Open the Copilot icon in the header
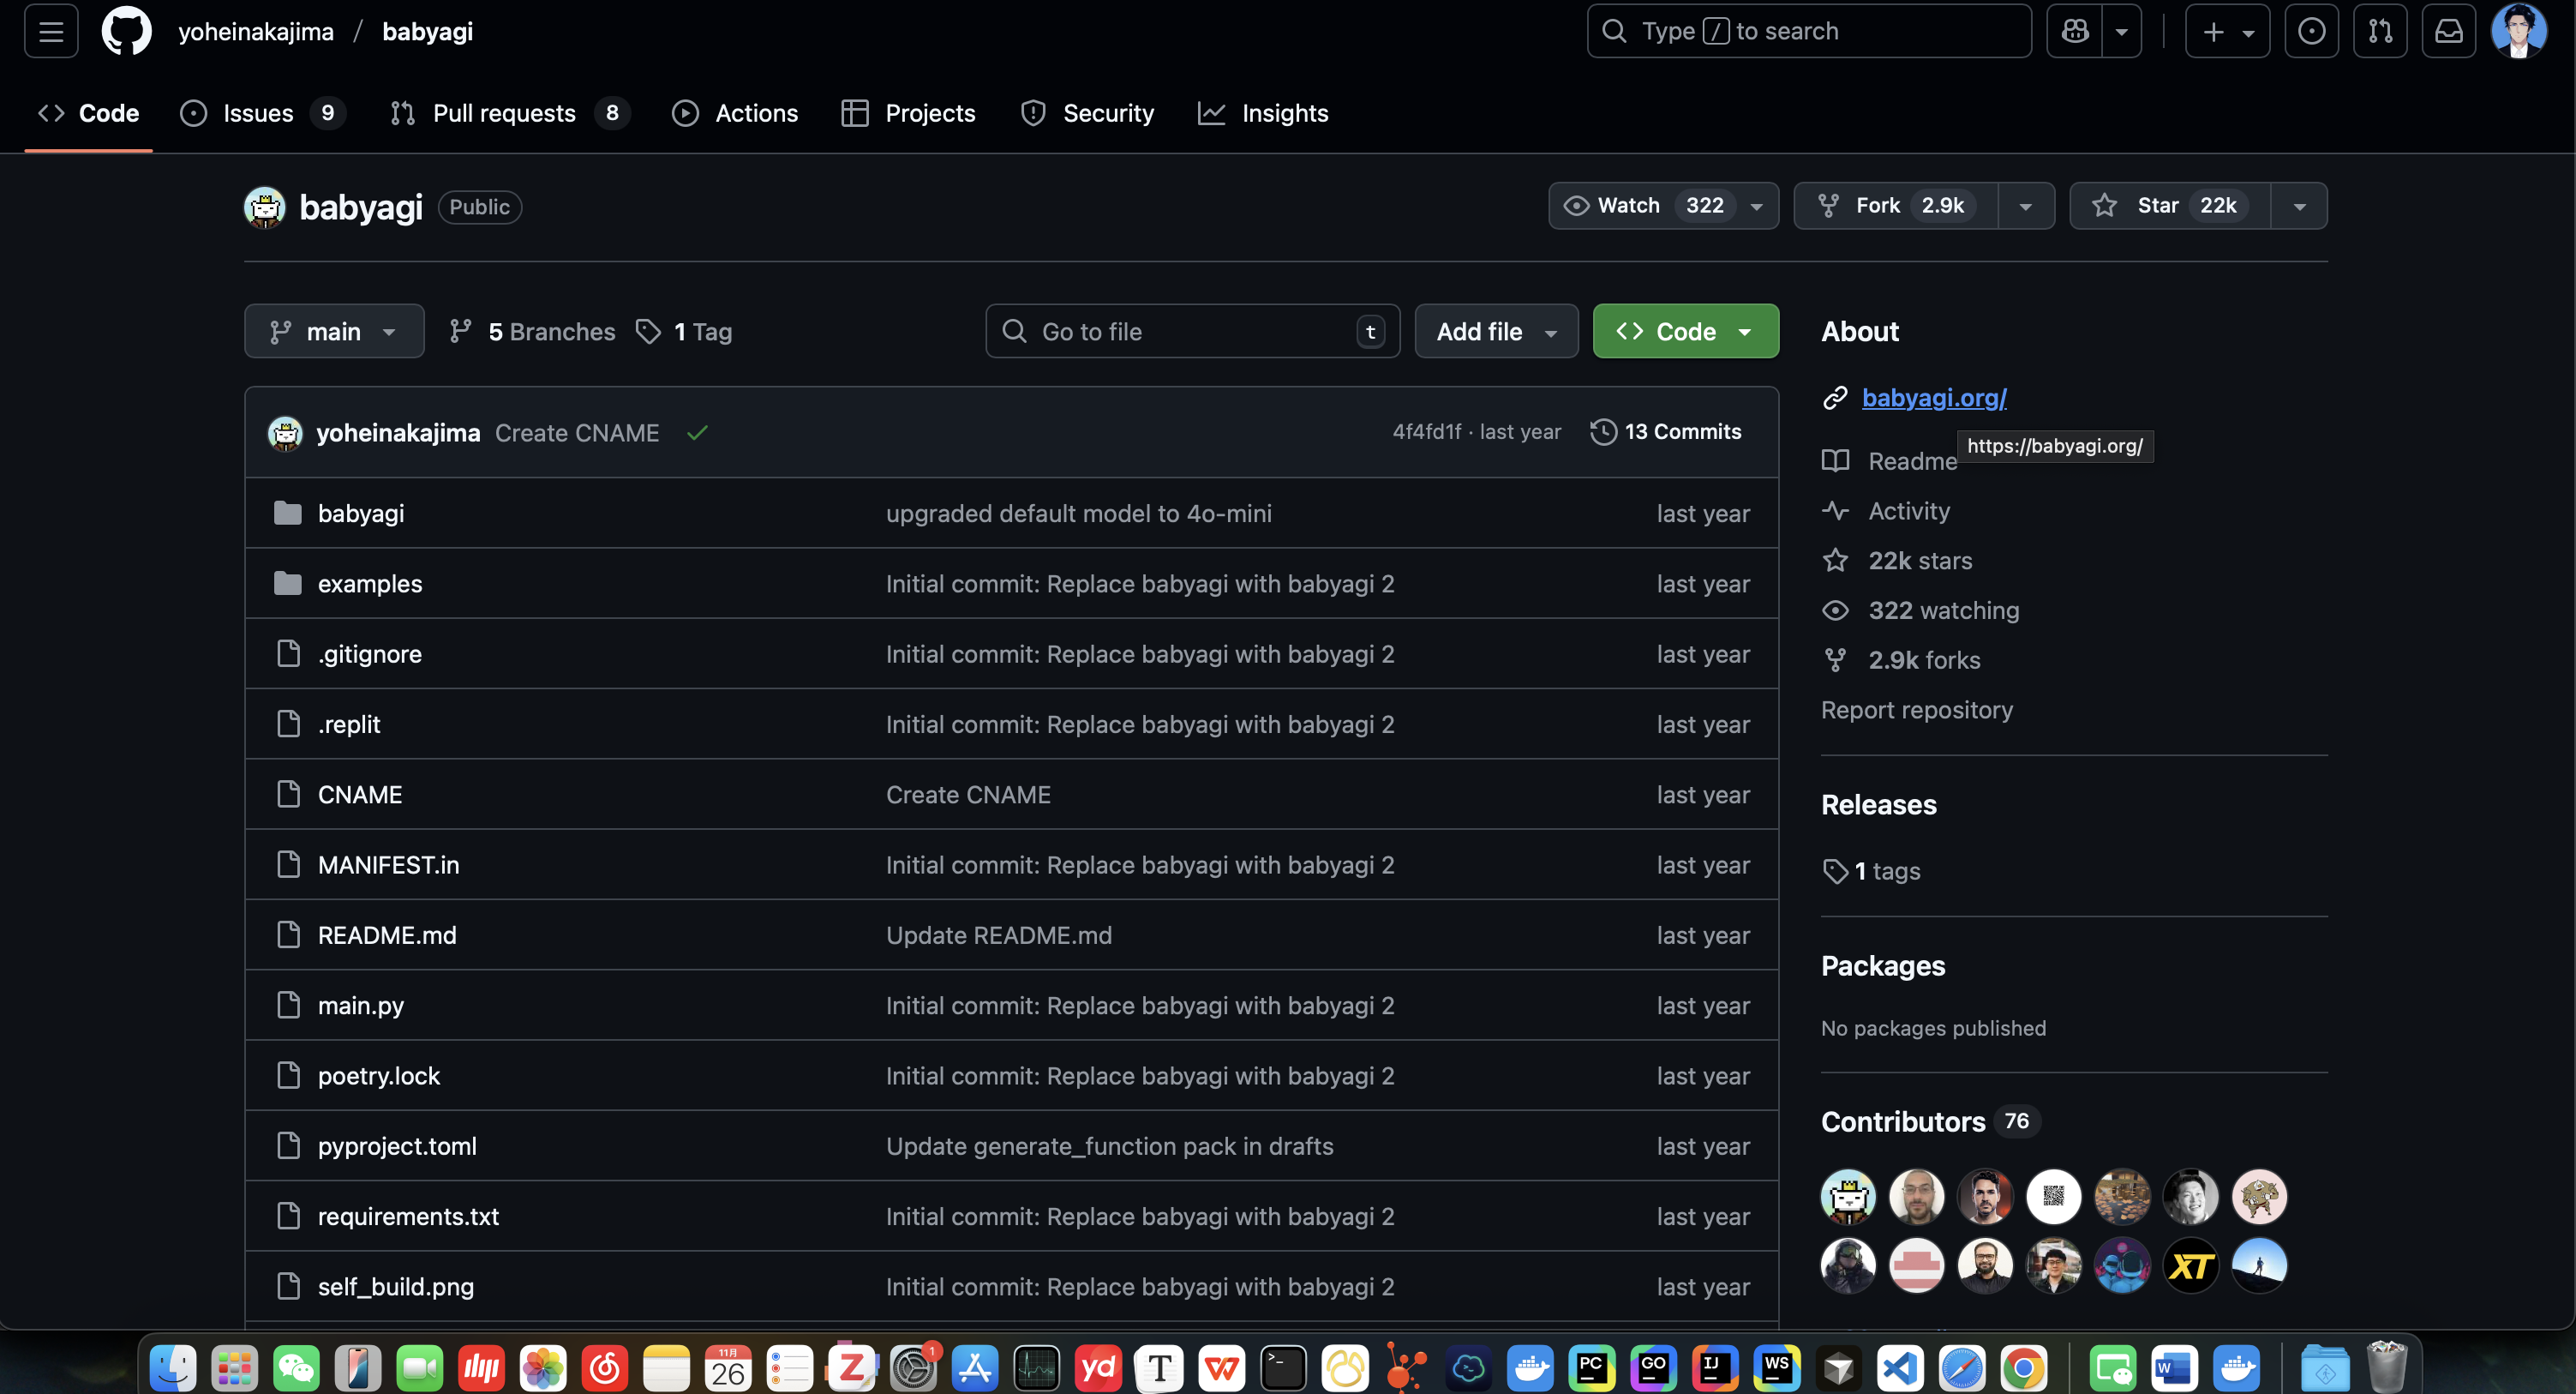This screenshot has width=2576, height=1394. pos(2075,31)
